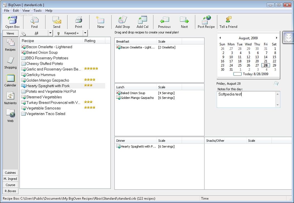This screenshot has height=203, width=294.
Task: Select Vegetable Samosas recipe
Action: (x=43, y=108)
